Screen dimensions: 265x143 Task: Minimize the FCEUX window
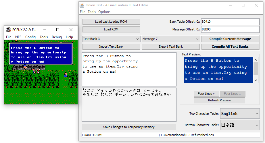click(45, 30)
